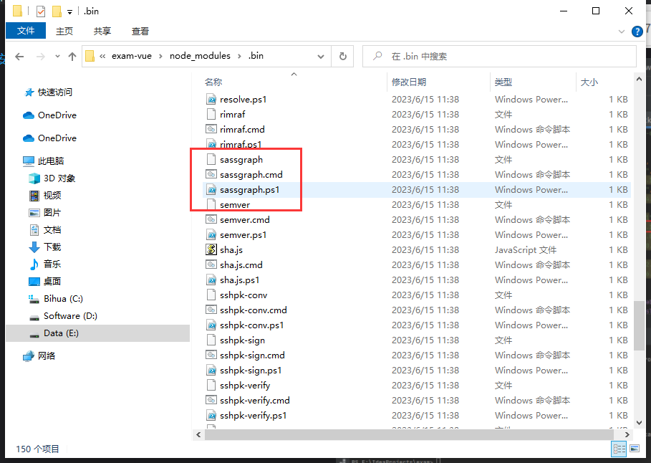Select file name rimraf
This screenshot has width=651, height=463.
(x=233, y=114)
